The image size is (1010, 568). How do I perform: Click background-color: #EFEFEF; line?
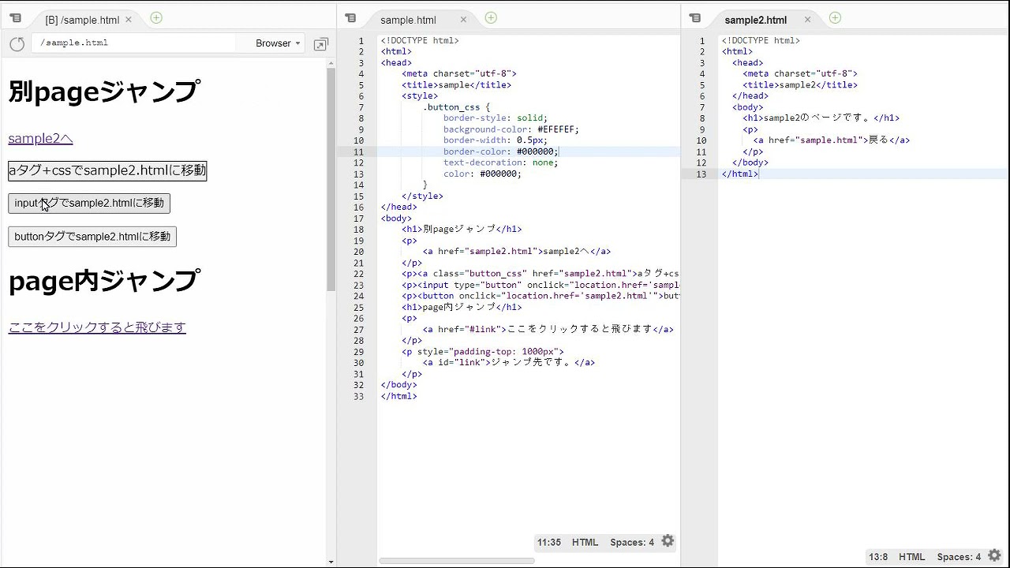[511, 129]
